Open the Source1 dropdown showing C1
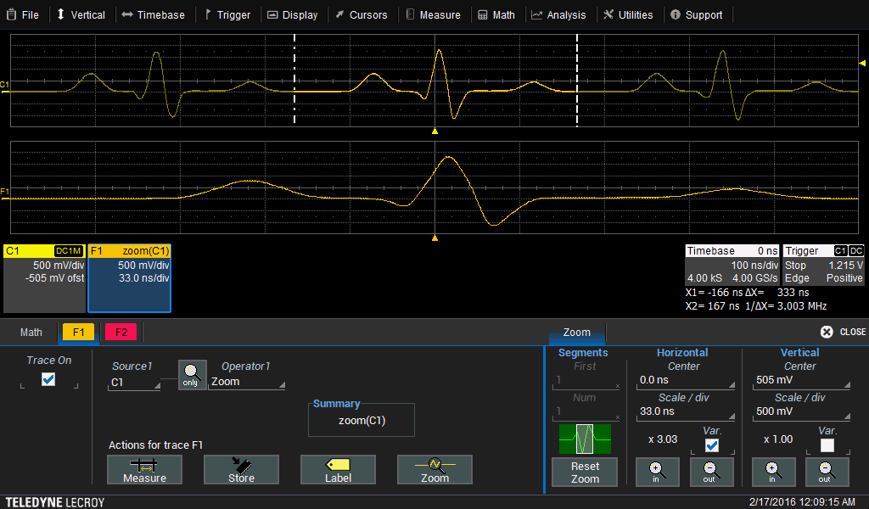 pos(135,383)
